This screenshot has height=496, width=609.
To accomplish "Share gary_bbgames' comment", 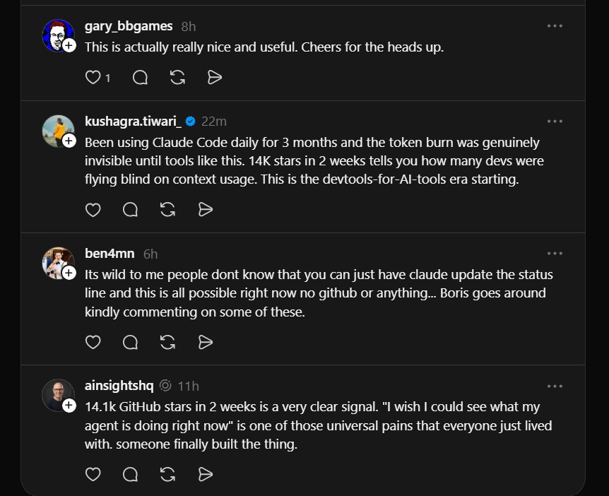I will coord(215,77).
